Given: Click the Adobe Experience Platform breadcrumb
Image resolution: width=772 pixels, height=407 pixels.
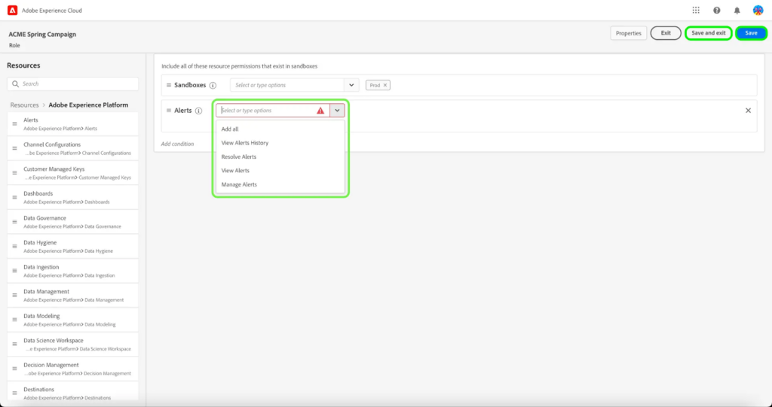Looking at the screenshot, I should [x=88, y=105].
